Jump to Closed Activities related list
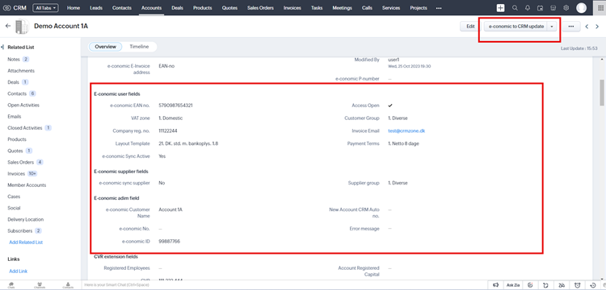The width and height of the screenshot is (606, 290). (x=25, y=128)
